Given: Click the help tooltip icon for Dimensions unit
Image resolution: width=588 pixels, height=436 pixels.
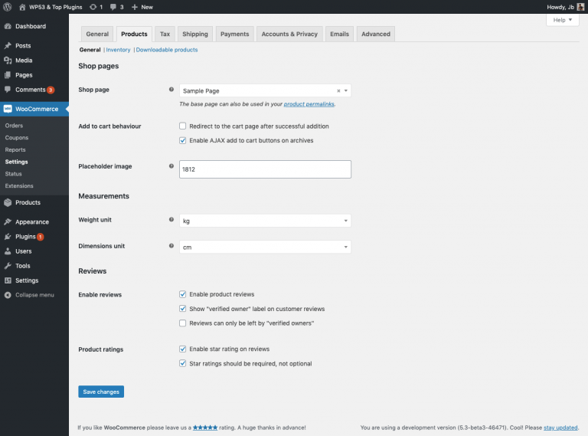Looking at the screenshot, I should pyautogui.click(x=171, y=246).
